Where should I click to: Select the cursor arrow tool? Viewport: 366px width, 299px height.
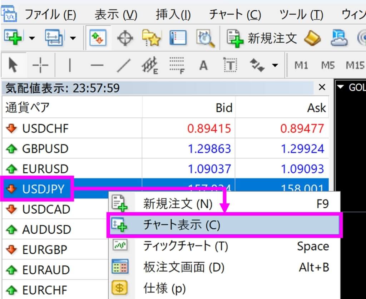(13, 65)
